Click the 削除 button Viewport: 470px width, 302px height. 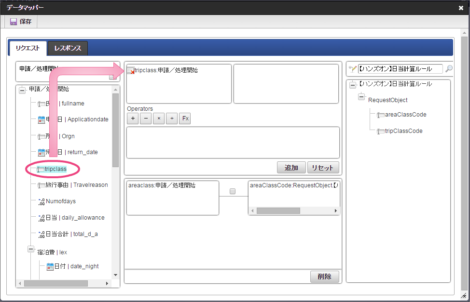coord(324,277)
